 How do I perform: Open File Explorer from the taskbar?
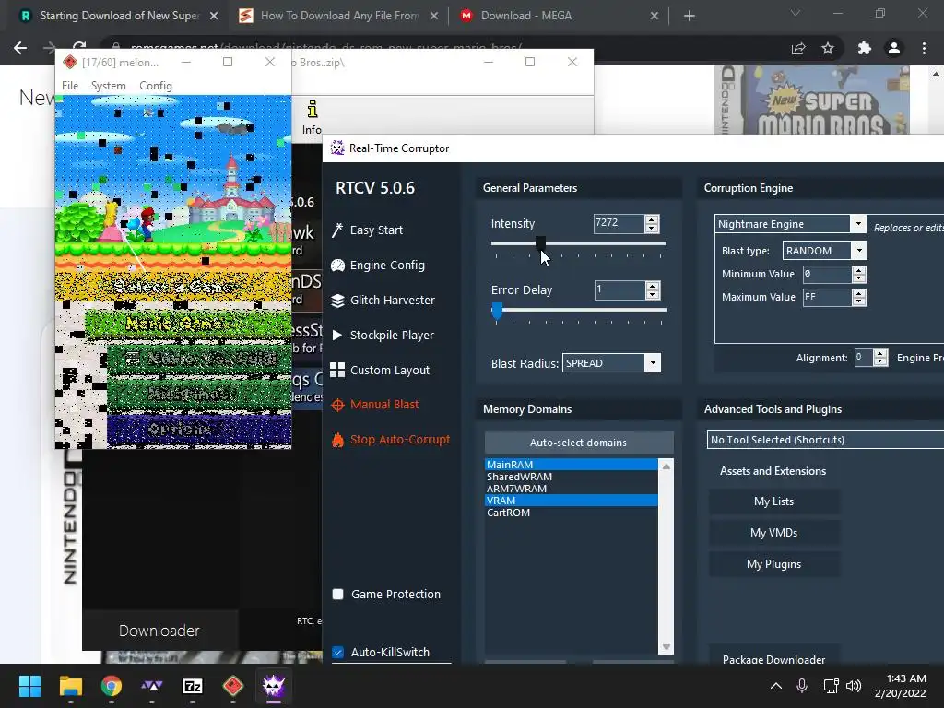[x=70, y=686]
